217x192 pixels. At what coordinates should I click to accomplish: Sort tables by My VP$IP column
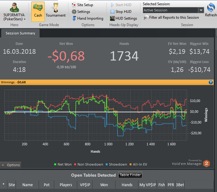148,185
